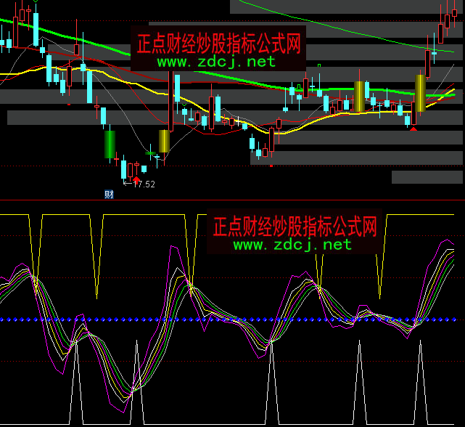
Task: Select the red triangle marker under right-side candles
Action: pyautogui.click(x=413, y=129)
